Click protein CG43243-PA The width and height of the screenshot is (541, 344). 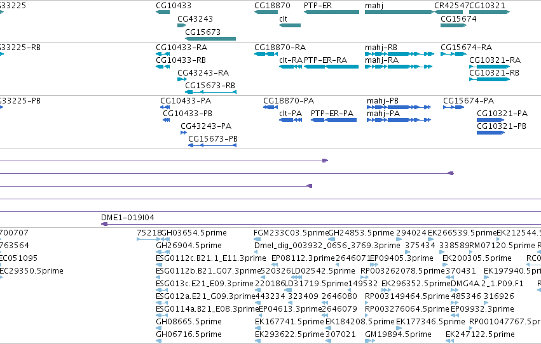(x=184, y=133)
